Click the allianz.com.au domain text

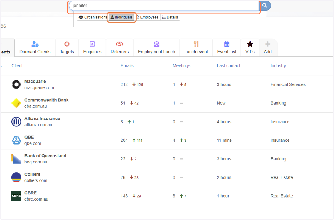pyautogui.click(x=38, y=125)
